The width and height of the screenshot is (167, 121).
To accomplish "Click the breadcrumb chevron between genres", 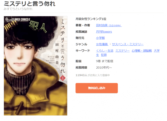I will pos(110,44).
